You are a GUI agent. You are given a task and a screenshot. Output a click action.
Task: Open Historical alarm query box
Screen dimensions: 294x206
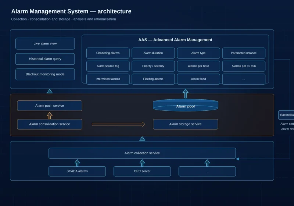coord(45,59)
